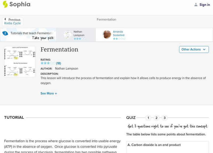Click Amanda Soderlind's star rating

119,39
